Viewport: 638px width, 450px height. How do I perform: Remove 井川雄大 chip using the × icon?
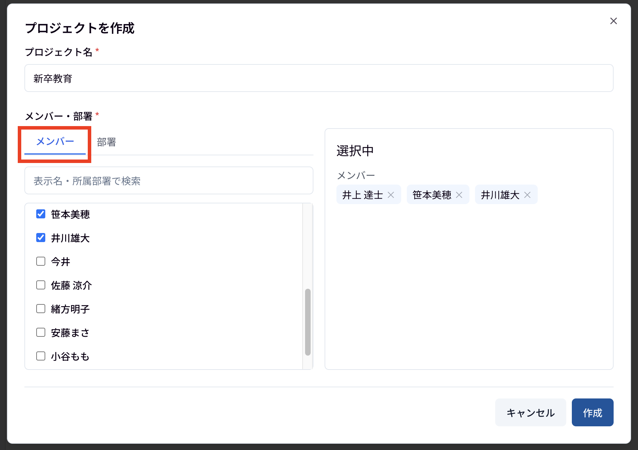527,195
